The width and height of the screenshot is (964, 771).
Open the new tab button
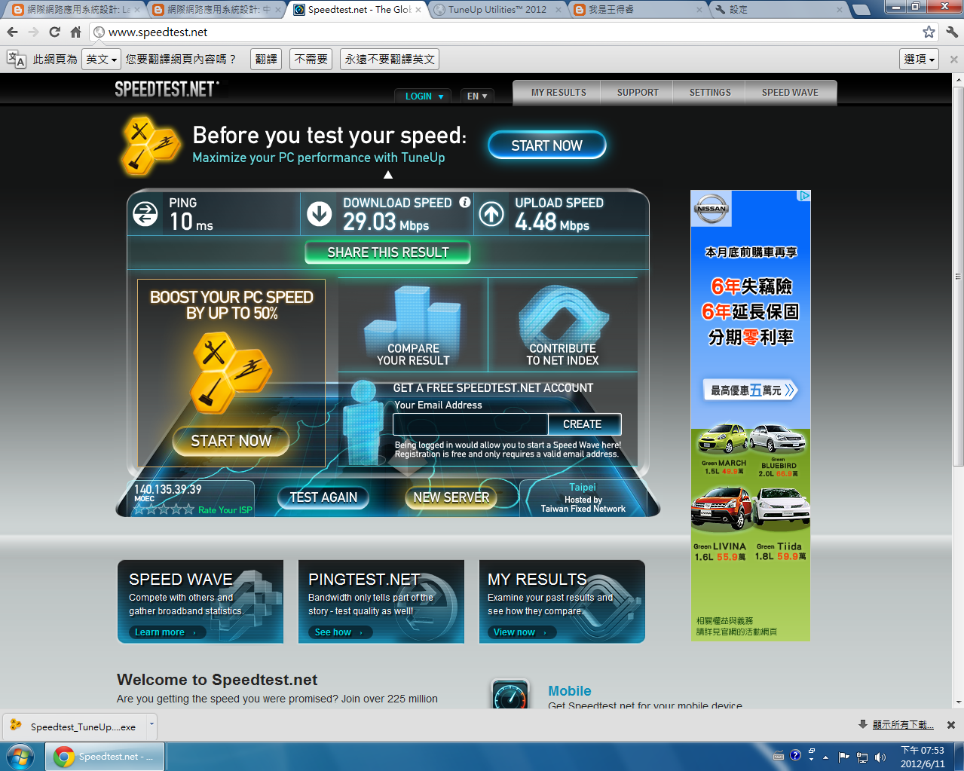(x=861, y=10)
